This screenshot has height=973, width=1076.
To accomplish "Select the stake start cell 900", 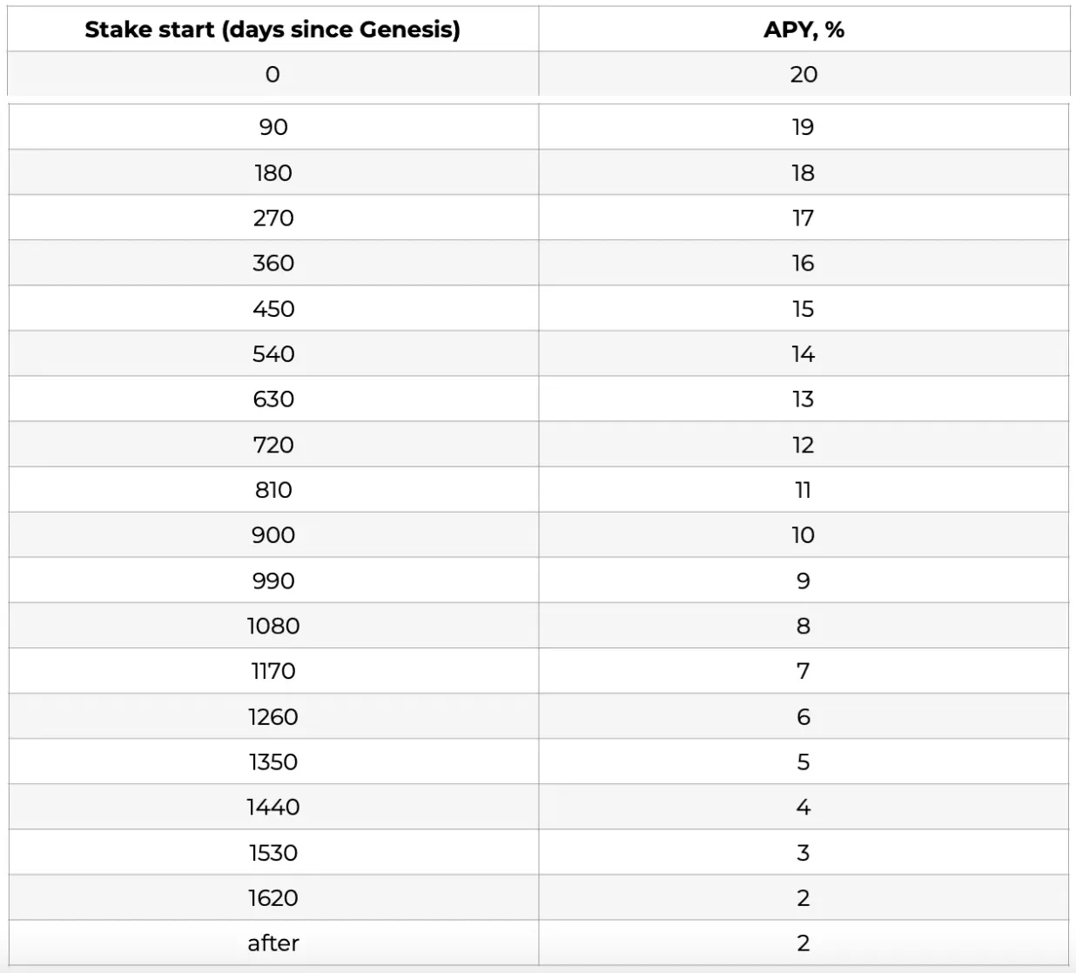I will coord(273,535).
